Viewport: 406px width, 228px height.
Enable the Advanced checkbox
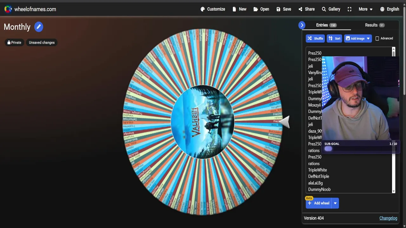pyautogui.click(x=377, y=38)
